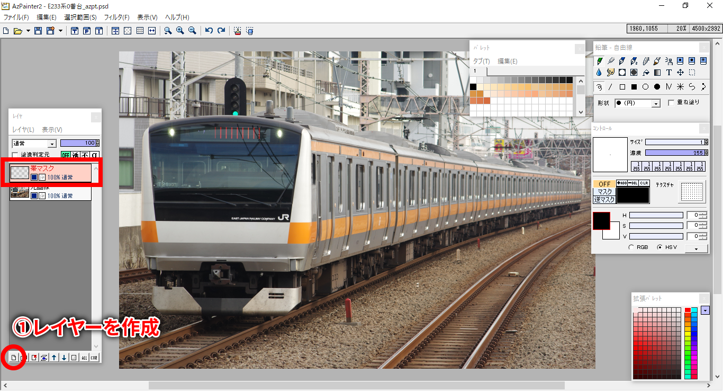The image size is (723, 391).
Task: Open the 表示(V) menu in main menubar
Action: pyautogui.click(x=148, y=17)
